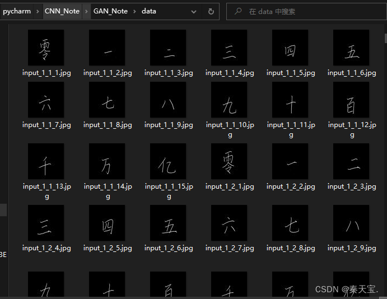This screenshot has width=387, height=299.
Task: Select thumbnail of input_1_1_2.jpg
Action: 107,48
